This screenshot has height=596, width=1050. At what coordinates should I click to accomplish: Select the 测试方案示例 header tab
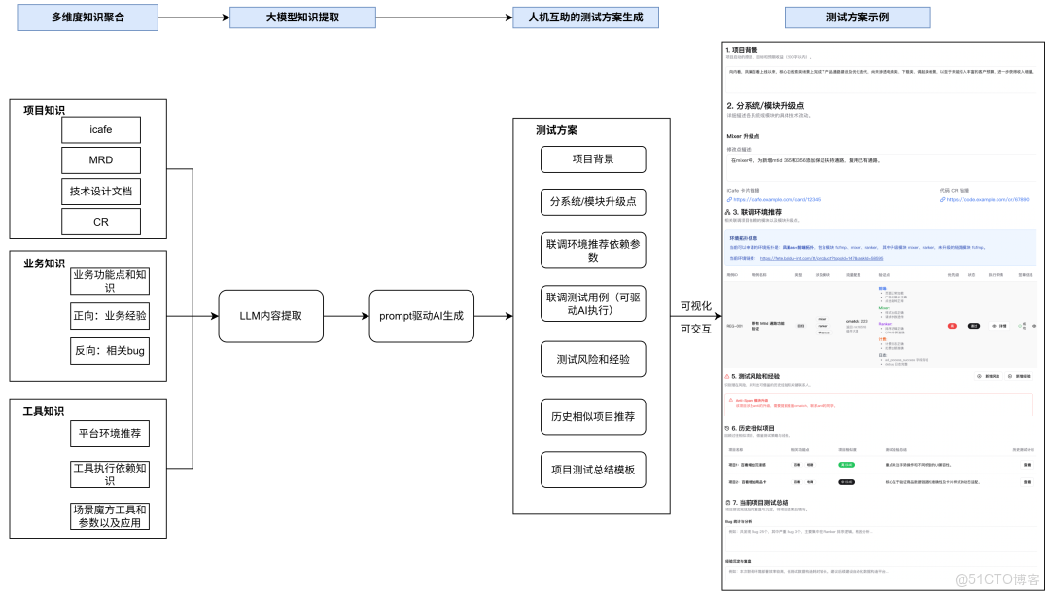pos(857,17)
